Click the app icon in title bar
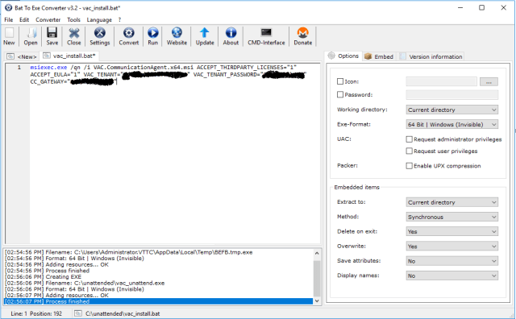Screen dimensions: 516x319 8,7
